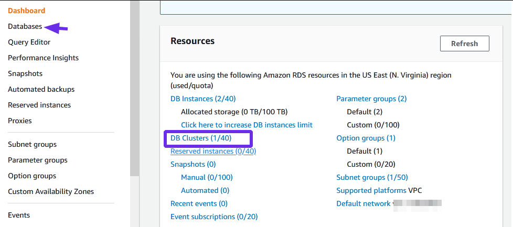The width and height of the screenshot is (513, 227).
Task: Click the increase DB instances limit link
Action: click(x=247, y=125)
